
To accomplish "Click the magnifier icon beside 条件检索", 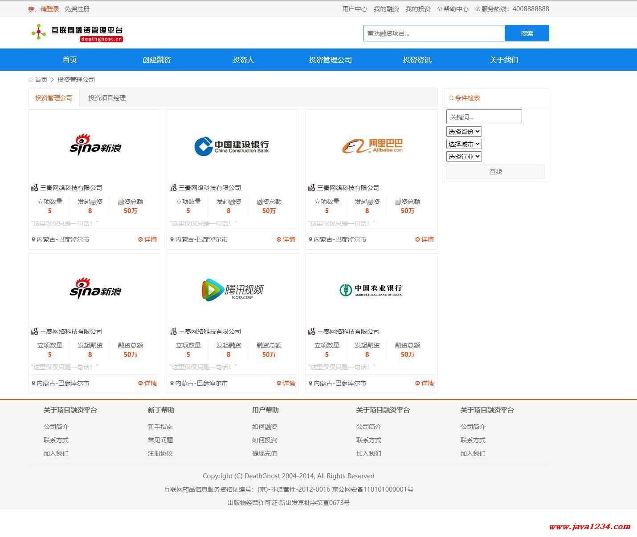I will (x=451, y=98).
